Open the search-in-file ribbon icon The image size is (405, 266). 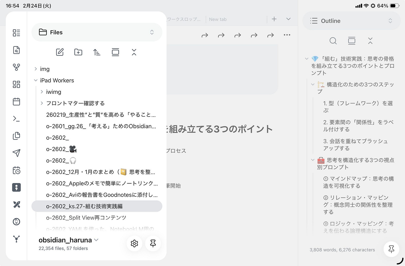coord(16,50)
